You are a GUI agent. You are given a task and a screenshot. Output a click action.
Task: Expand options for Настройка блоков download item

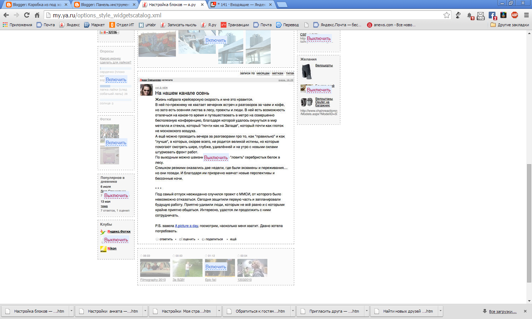point(71,311)
